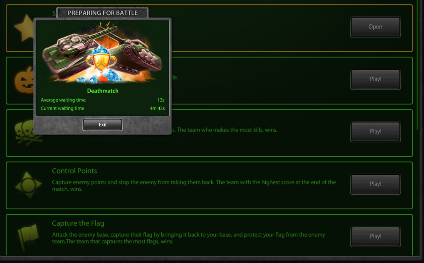This screenshot has width=424, height=263.
Task: Start Capture the Flag with Play!
Action: coord(375,236)
